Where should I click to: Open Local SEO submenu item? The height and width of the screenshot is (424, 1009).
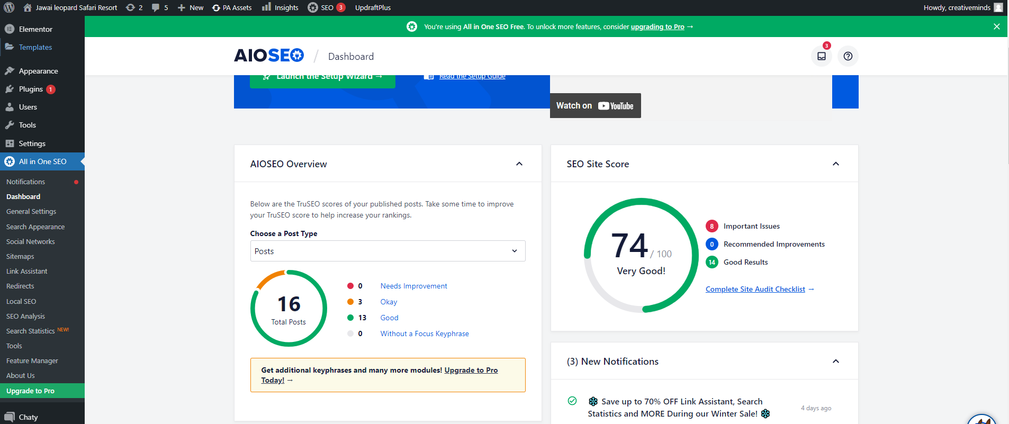pos(21,301)
